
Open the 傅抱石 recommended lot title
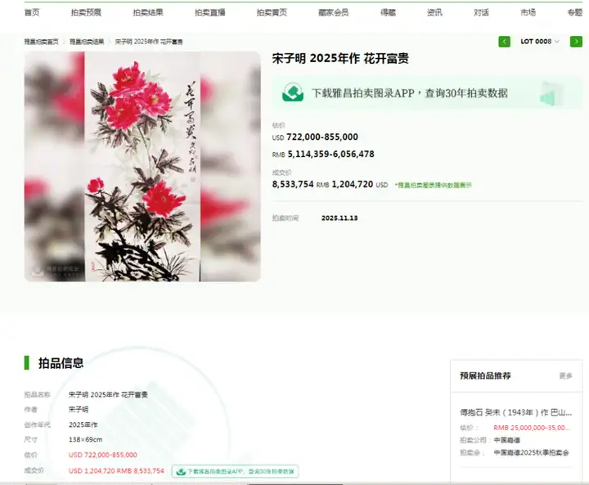pos(515,412)
